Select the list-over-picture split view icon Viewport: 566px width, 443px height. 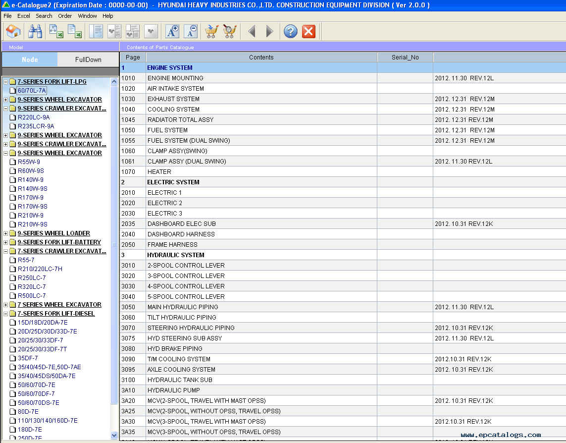coord(133,31)
